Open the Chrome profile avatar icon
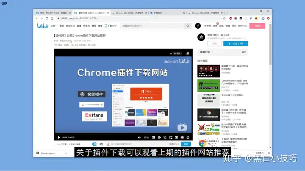 (263, 19)
